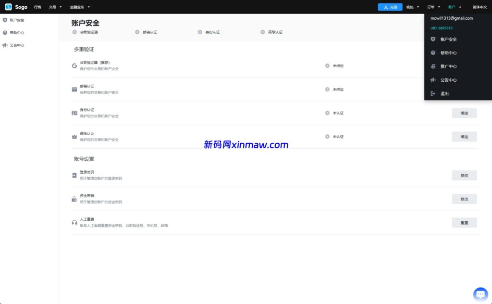The image size is (492, 304).
Task: Click the blue 充值 deposit button
Action: 390,7
